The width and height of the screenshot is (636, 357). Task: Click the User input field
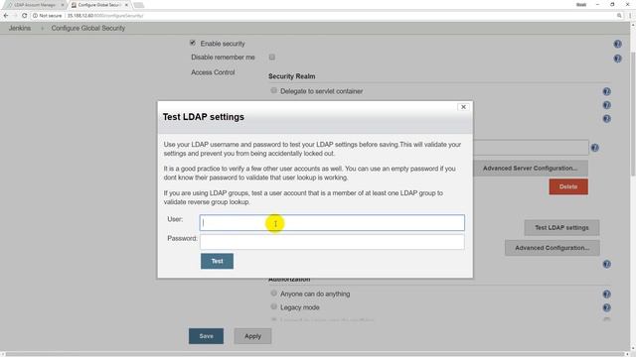point(332,222)
